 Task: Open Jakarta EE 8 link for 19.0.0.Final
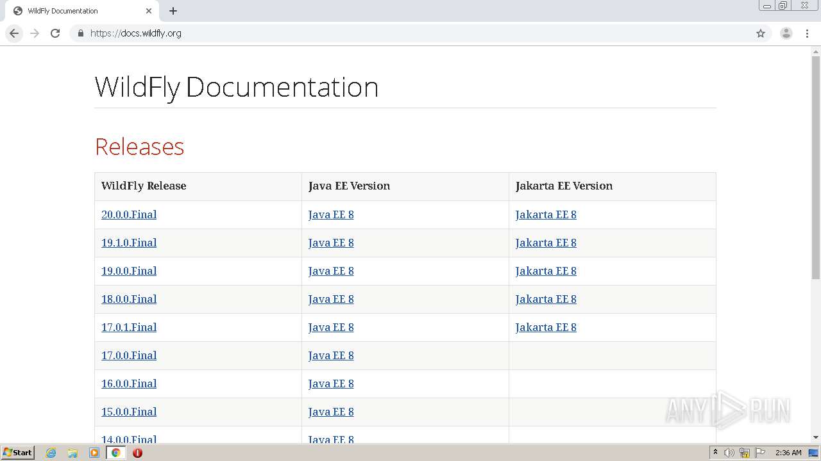[546, 271]
